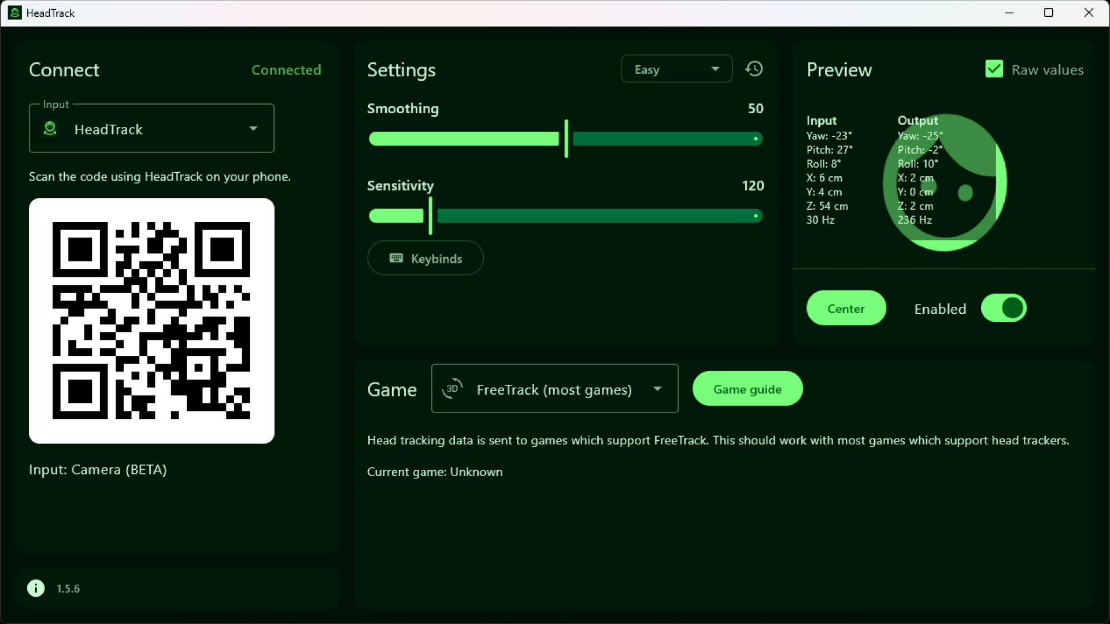Click the HeadTrack app icon in title bar

(x=14, y=13)
